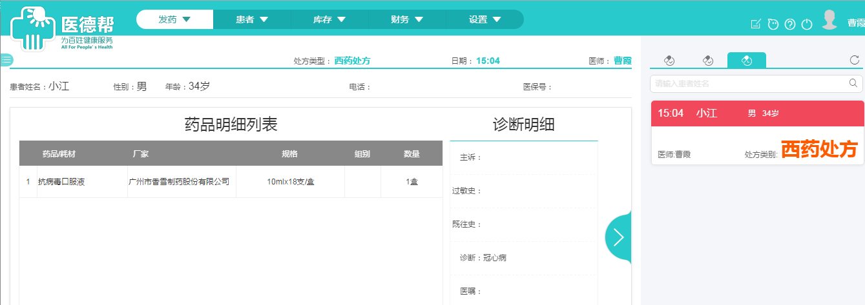The height and width of the screenshot is (305, 865).
Task: Click the date value 15:04 in header row
Action: tap(488, 61)
